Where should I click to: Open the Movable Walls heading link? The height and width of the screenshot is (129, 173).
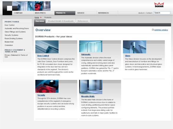[88, 96]
